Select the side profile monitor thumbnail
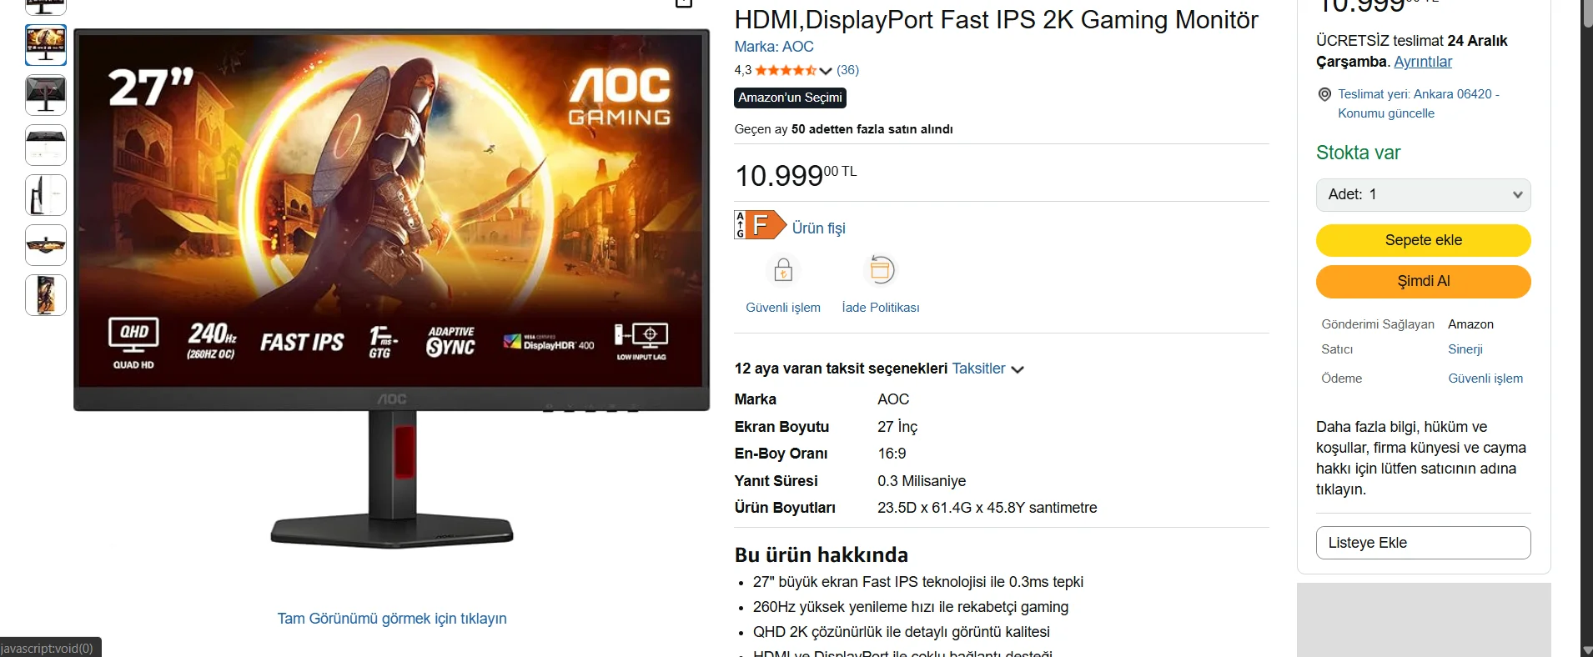This screenshot has height=657, width=1593. point(46,195)
